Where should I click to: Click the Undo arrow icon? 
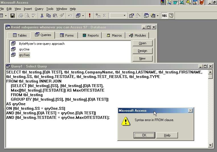(70, 16)
